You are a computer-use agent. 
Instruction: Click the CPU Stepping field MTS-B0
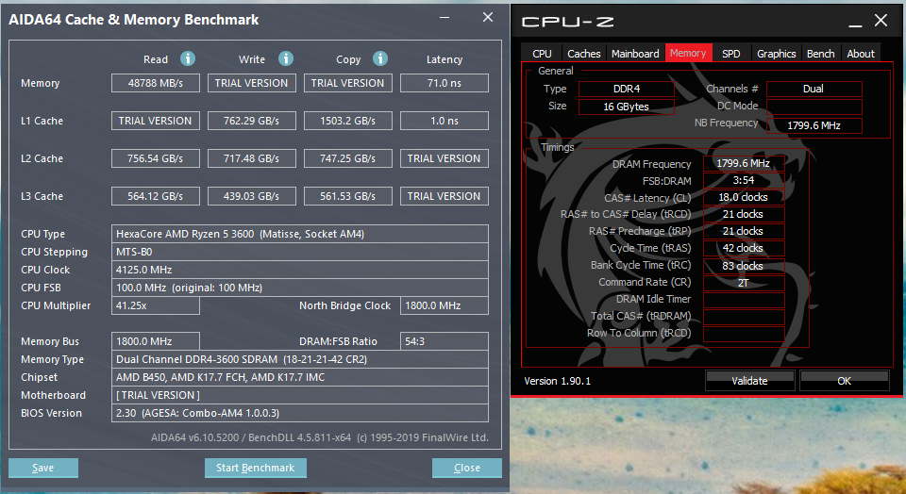[x=300, y=252]
